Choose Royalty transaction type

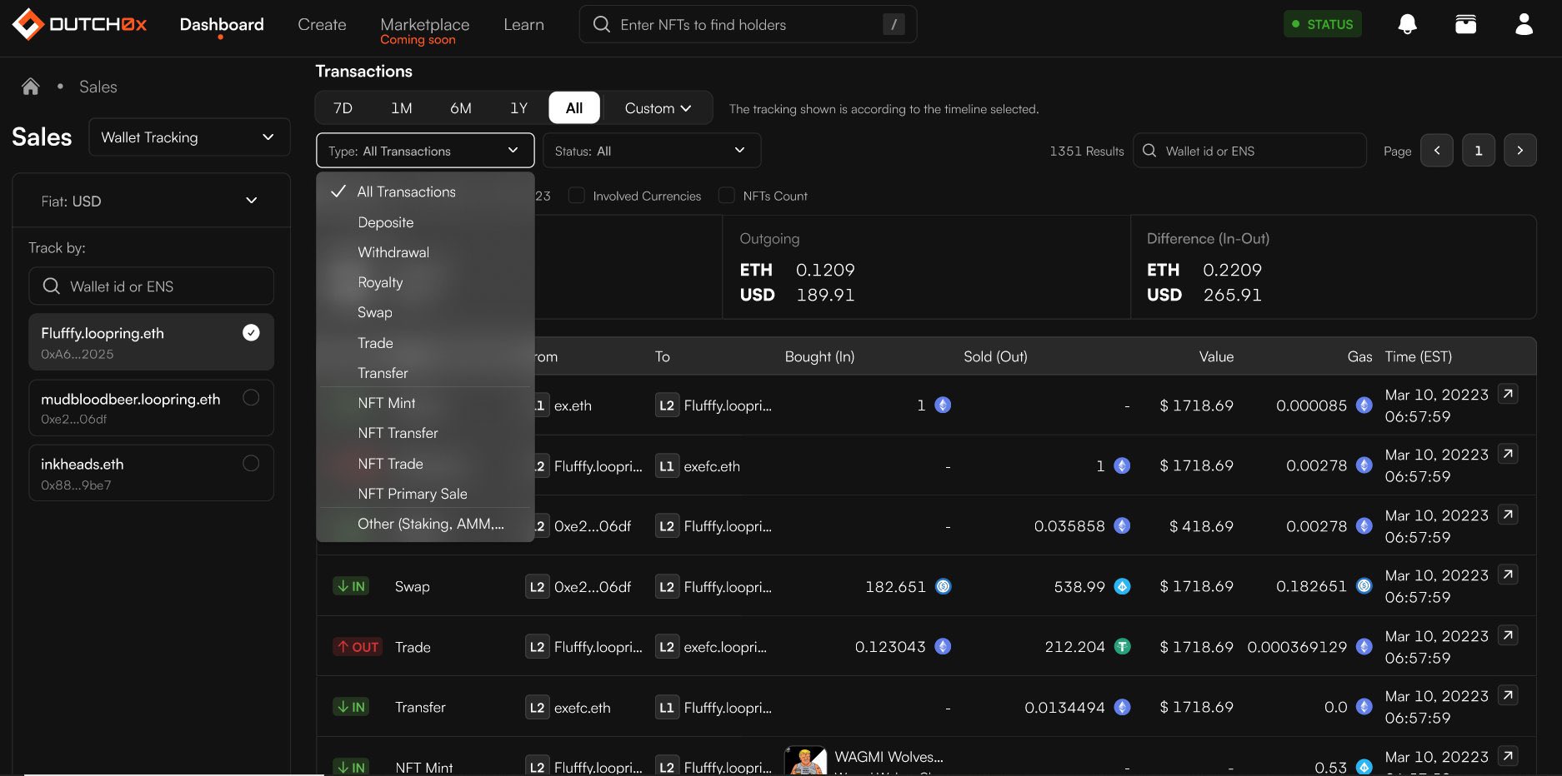[x=426, y=282]
